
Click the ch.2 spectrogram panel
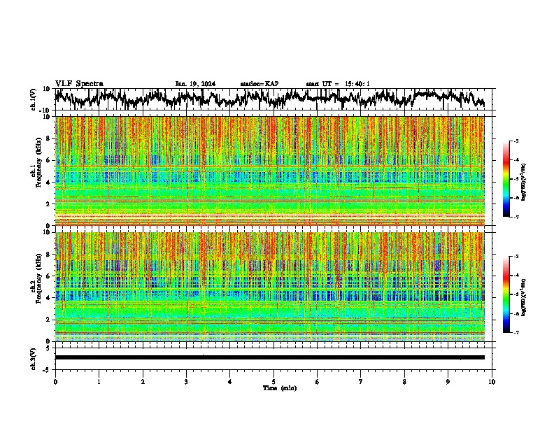(270, 287)
